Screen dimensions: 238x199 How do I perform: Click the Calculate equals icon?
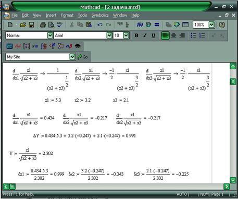[x=157, y=25]
